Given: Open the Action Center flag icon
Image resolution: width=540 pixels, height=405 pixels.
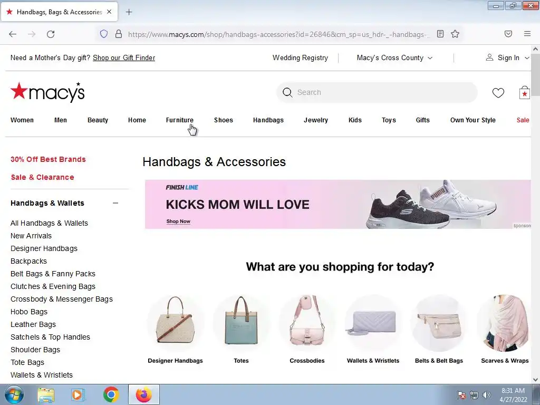Looking at the screenshot, I should point(461,395).
